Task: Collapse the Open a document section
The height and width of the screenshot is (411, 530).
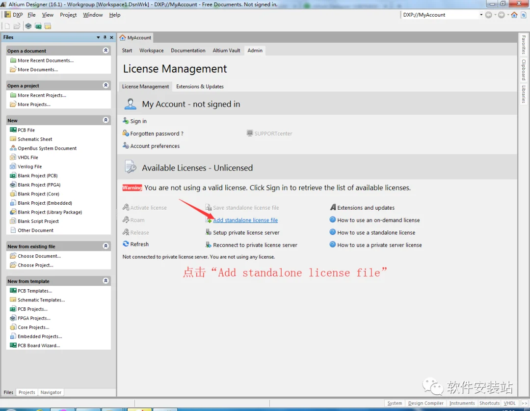Action: (x=106, y=51)
